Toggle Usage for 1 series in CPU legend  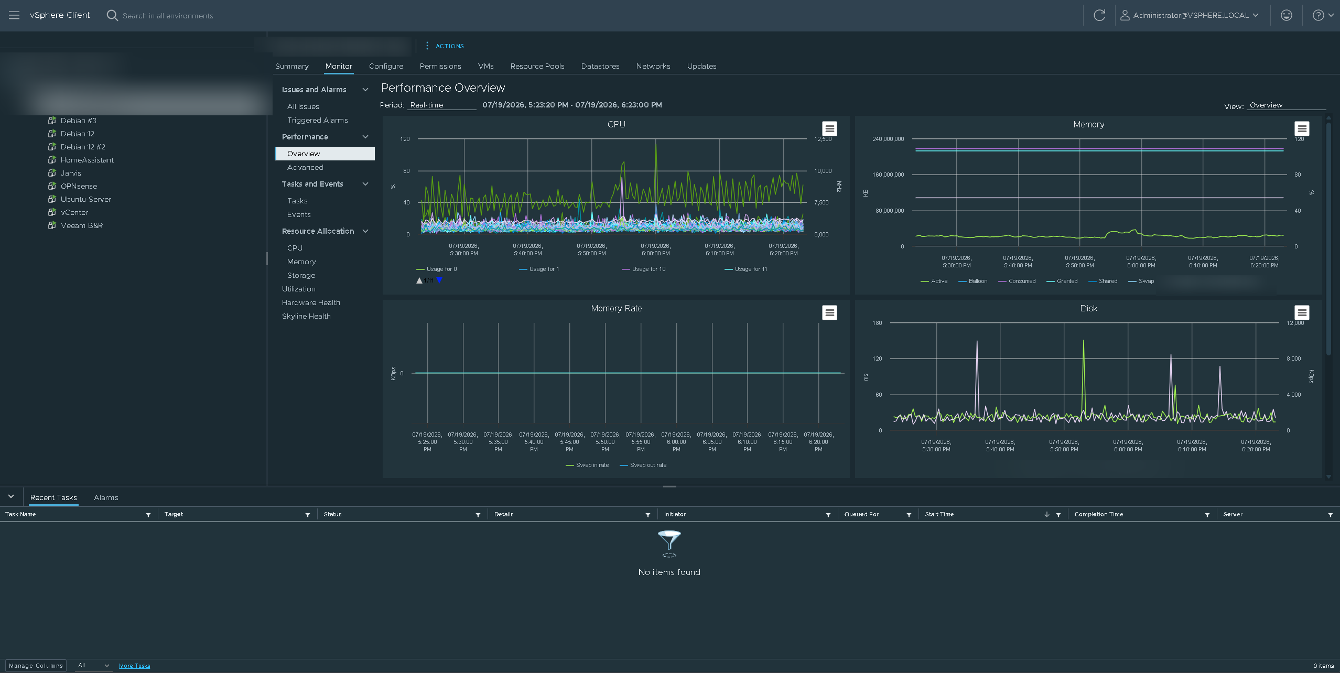coord(539,269)
